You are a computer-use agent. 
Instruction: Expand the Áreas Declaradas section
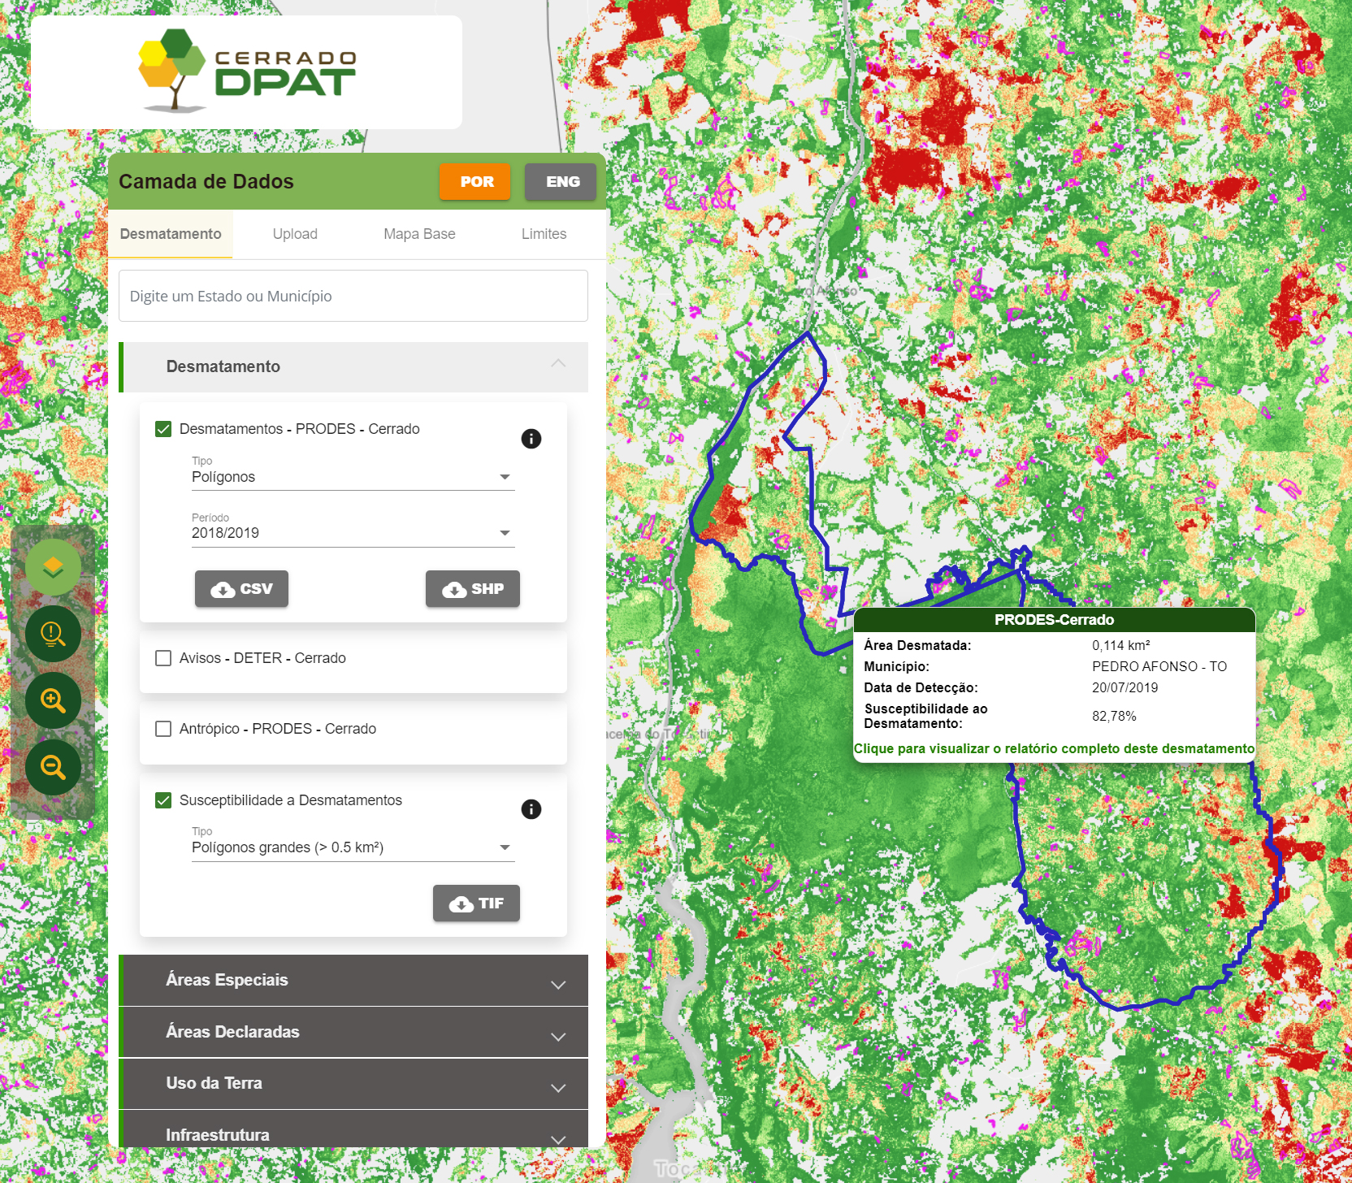pyautogui.click(x=354, y=1032)
